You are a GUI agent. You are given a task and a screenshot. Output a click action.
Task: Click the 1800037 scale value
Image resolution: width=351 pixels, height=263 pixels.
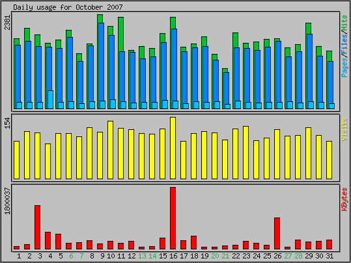7,201
